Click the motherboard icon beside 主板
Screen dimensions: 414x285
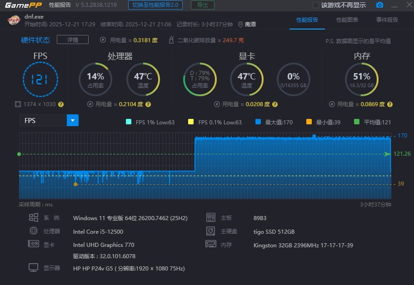pos(210,217)
